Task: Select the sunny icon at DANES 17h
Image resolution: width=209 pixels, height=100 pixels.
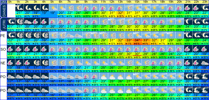Action: click(x=154, y=8)
